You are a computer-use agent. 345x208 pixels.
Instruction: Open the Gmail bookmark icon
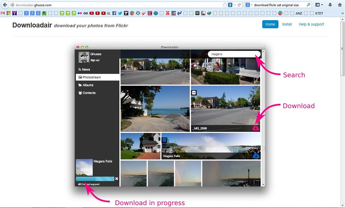coord(3,13)
